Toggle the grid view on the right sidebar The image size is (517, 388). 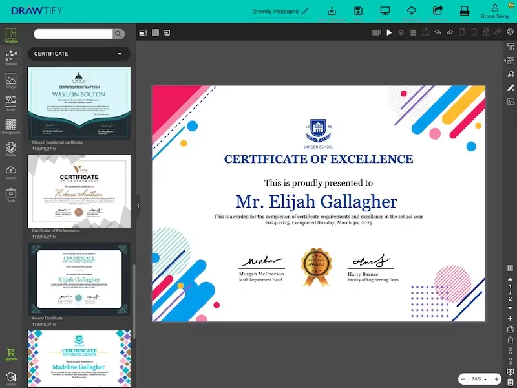click(510, 267)
